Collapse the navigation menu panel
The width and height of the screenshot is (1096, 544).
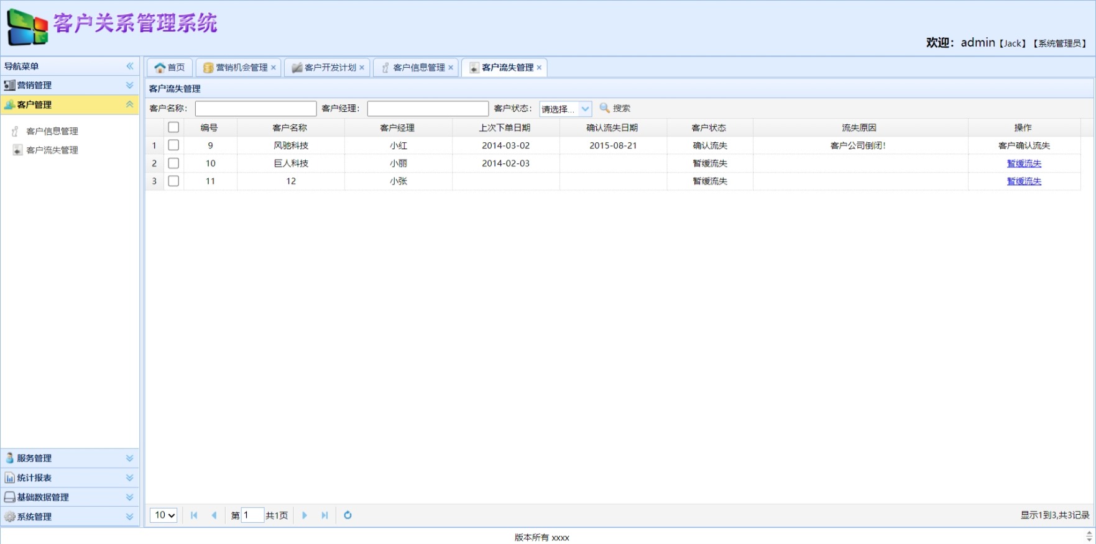tap(130, 66)
